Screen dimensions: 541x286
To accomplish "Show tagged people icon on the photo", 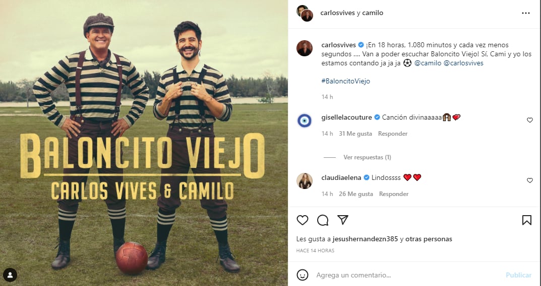I will 10,275.
